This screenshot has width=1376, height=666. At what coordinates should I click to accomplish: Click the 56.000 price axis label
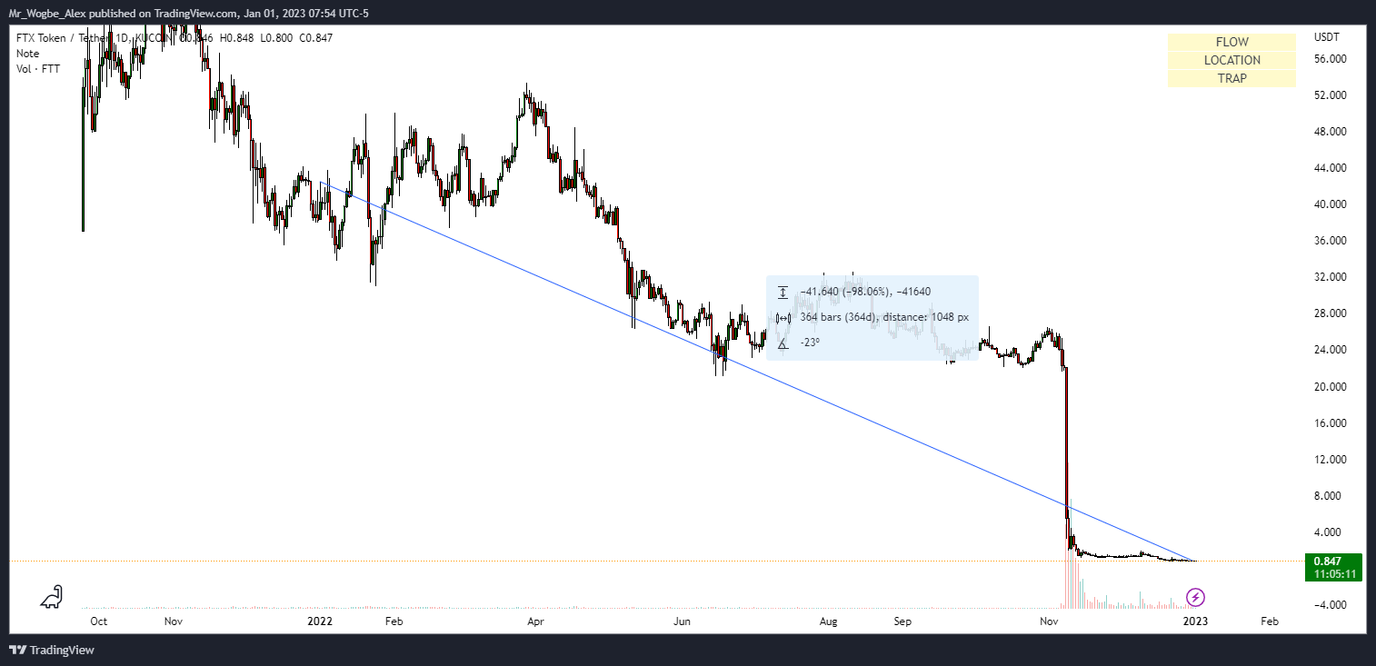coord(1331,59)
